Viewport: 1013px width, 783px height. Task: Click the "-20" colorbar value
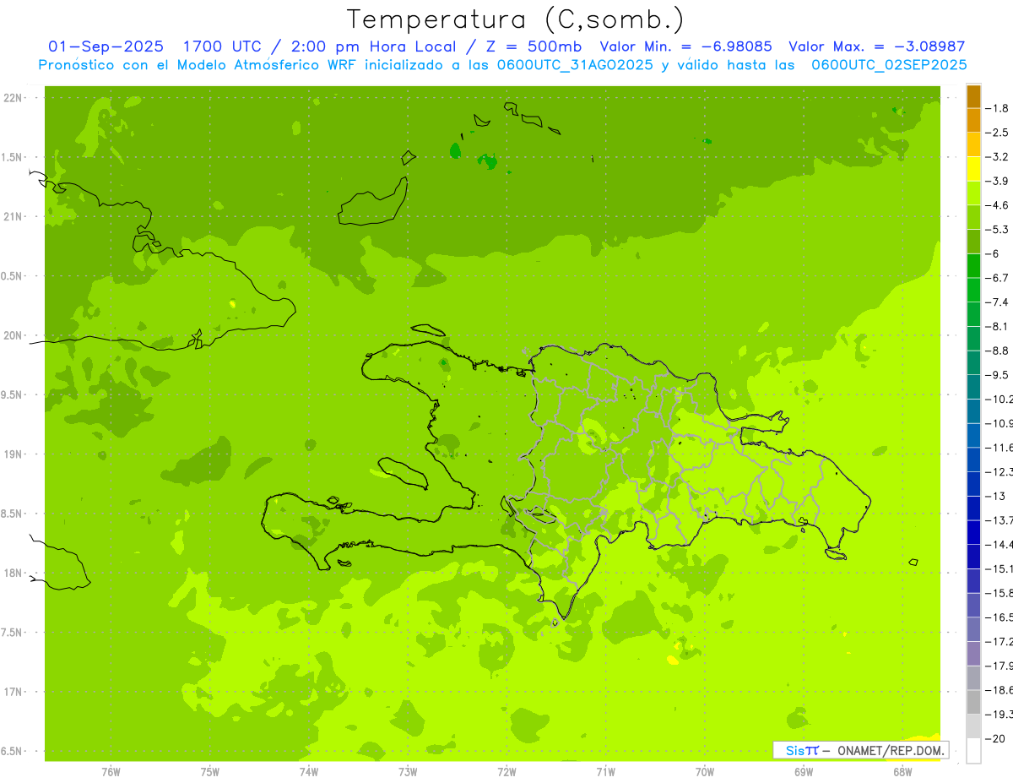pyautogui.click(x=995, y=738)
